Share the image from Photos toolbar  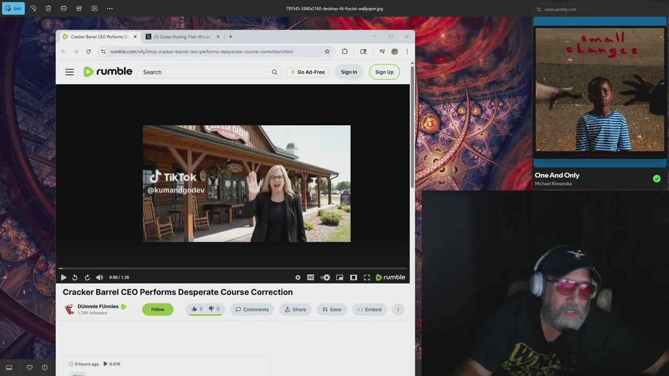tap(79, 8)
